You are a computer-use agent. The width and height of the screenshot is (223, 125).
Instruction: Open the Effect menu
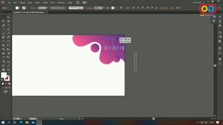click(45, 2)
